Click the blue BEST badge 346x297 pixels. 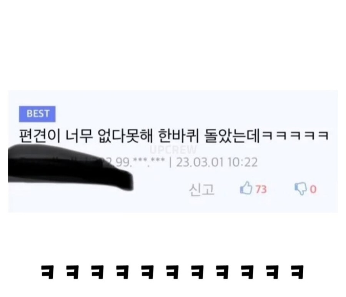click(37, 114)
